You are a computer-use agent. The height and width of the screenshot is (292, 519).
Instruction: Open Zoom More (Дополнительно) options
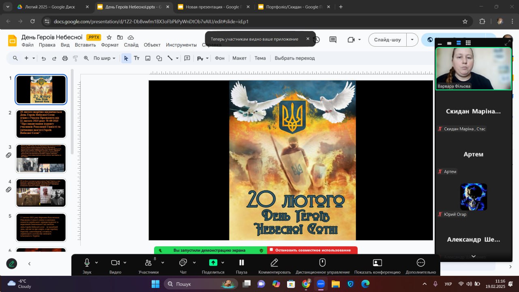421,266
